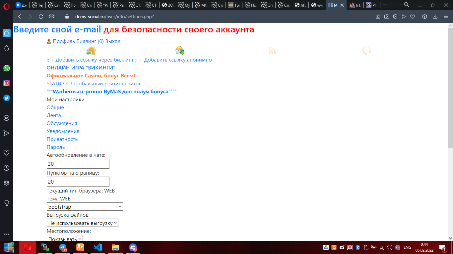Open WhatsApp in Opera sidebar

[6, 68]
